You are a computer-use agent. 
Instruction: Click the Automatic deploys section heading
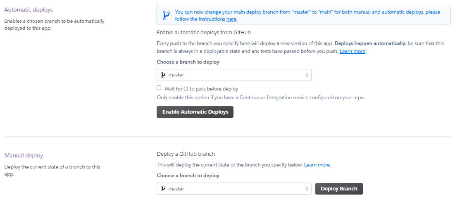click(29, 10)
